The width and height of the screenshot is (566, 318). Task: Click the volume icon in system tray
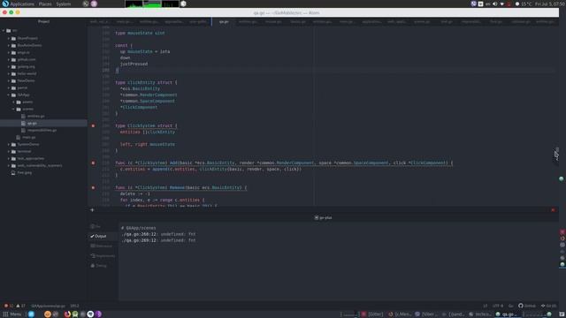tap(495, 4)
